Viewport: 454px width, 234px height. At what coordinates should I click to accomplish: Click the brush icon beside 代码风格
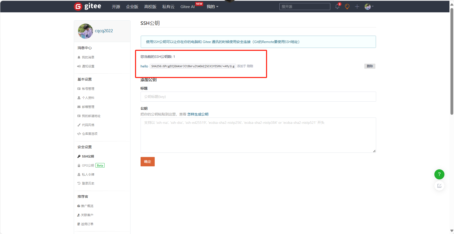(x=79, y=125)
